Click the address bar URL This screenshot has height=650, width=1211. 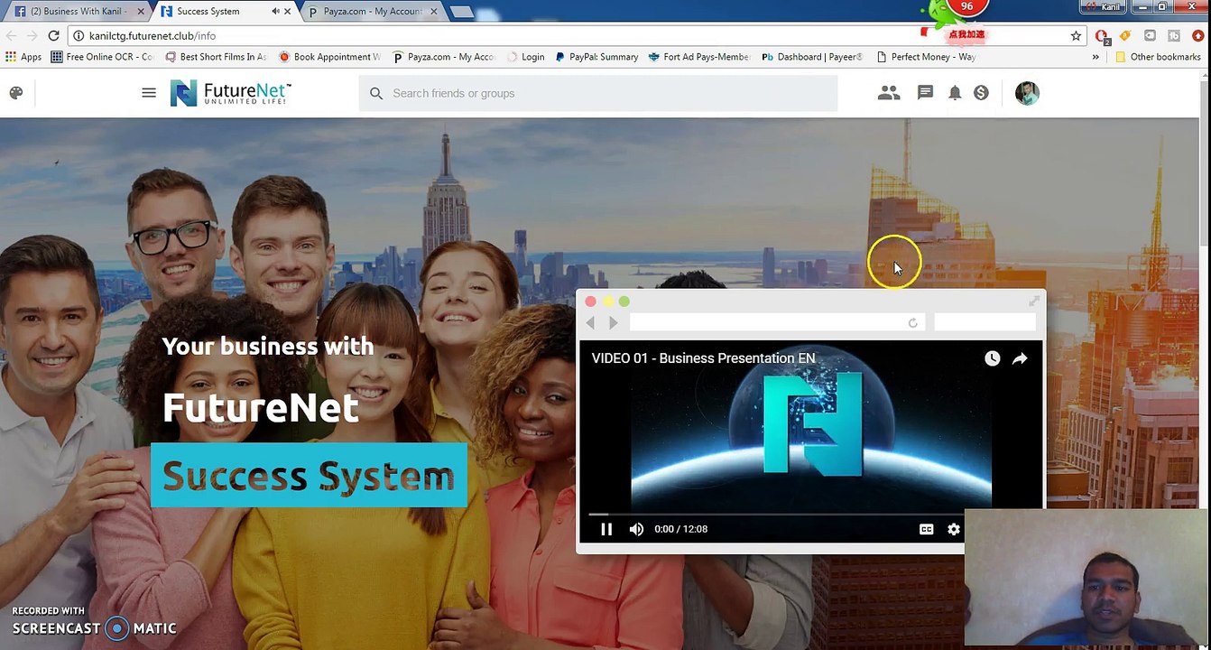pyautogui.click(x=152, y=35)
